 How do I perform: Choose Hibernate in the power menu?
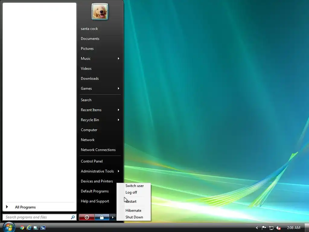tap(133, 211)
